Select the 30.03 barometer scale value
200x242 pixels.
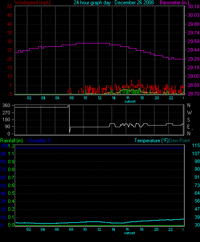click(x=194, y=15)
